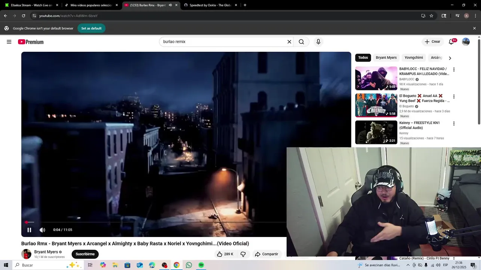Dismiss the default browser info bar
The height and width of the screenshot is (270, 481).
click(x=474, y=28)
